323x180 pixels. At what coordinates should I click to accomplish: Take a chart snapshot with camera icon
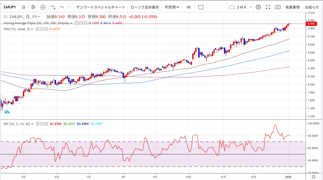(x=278, y=7)
